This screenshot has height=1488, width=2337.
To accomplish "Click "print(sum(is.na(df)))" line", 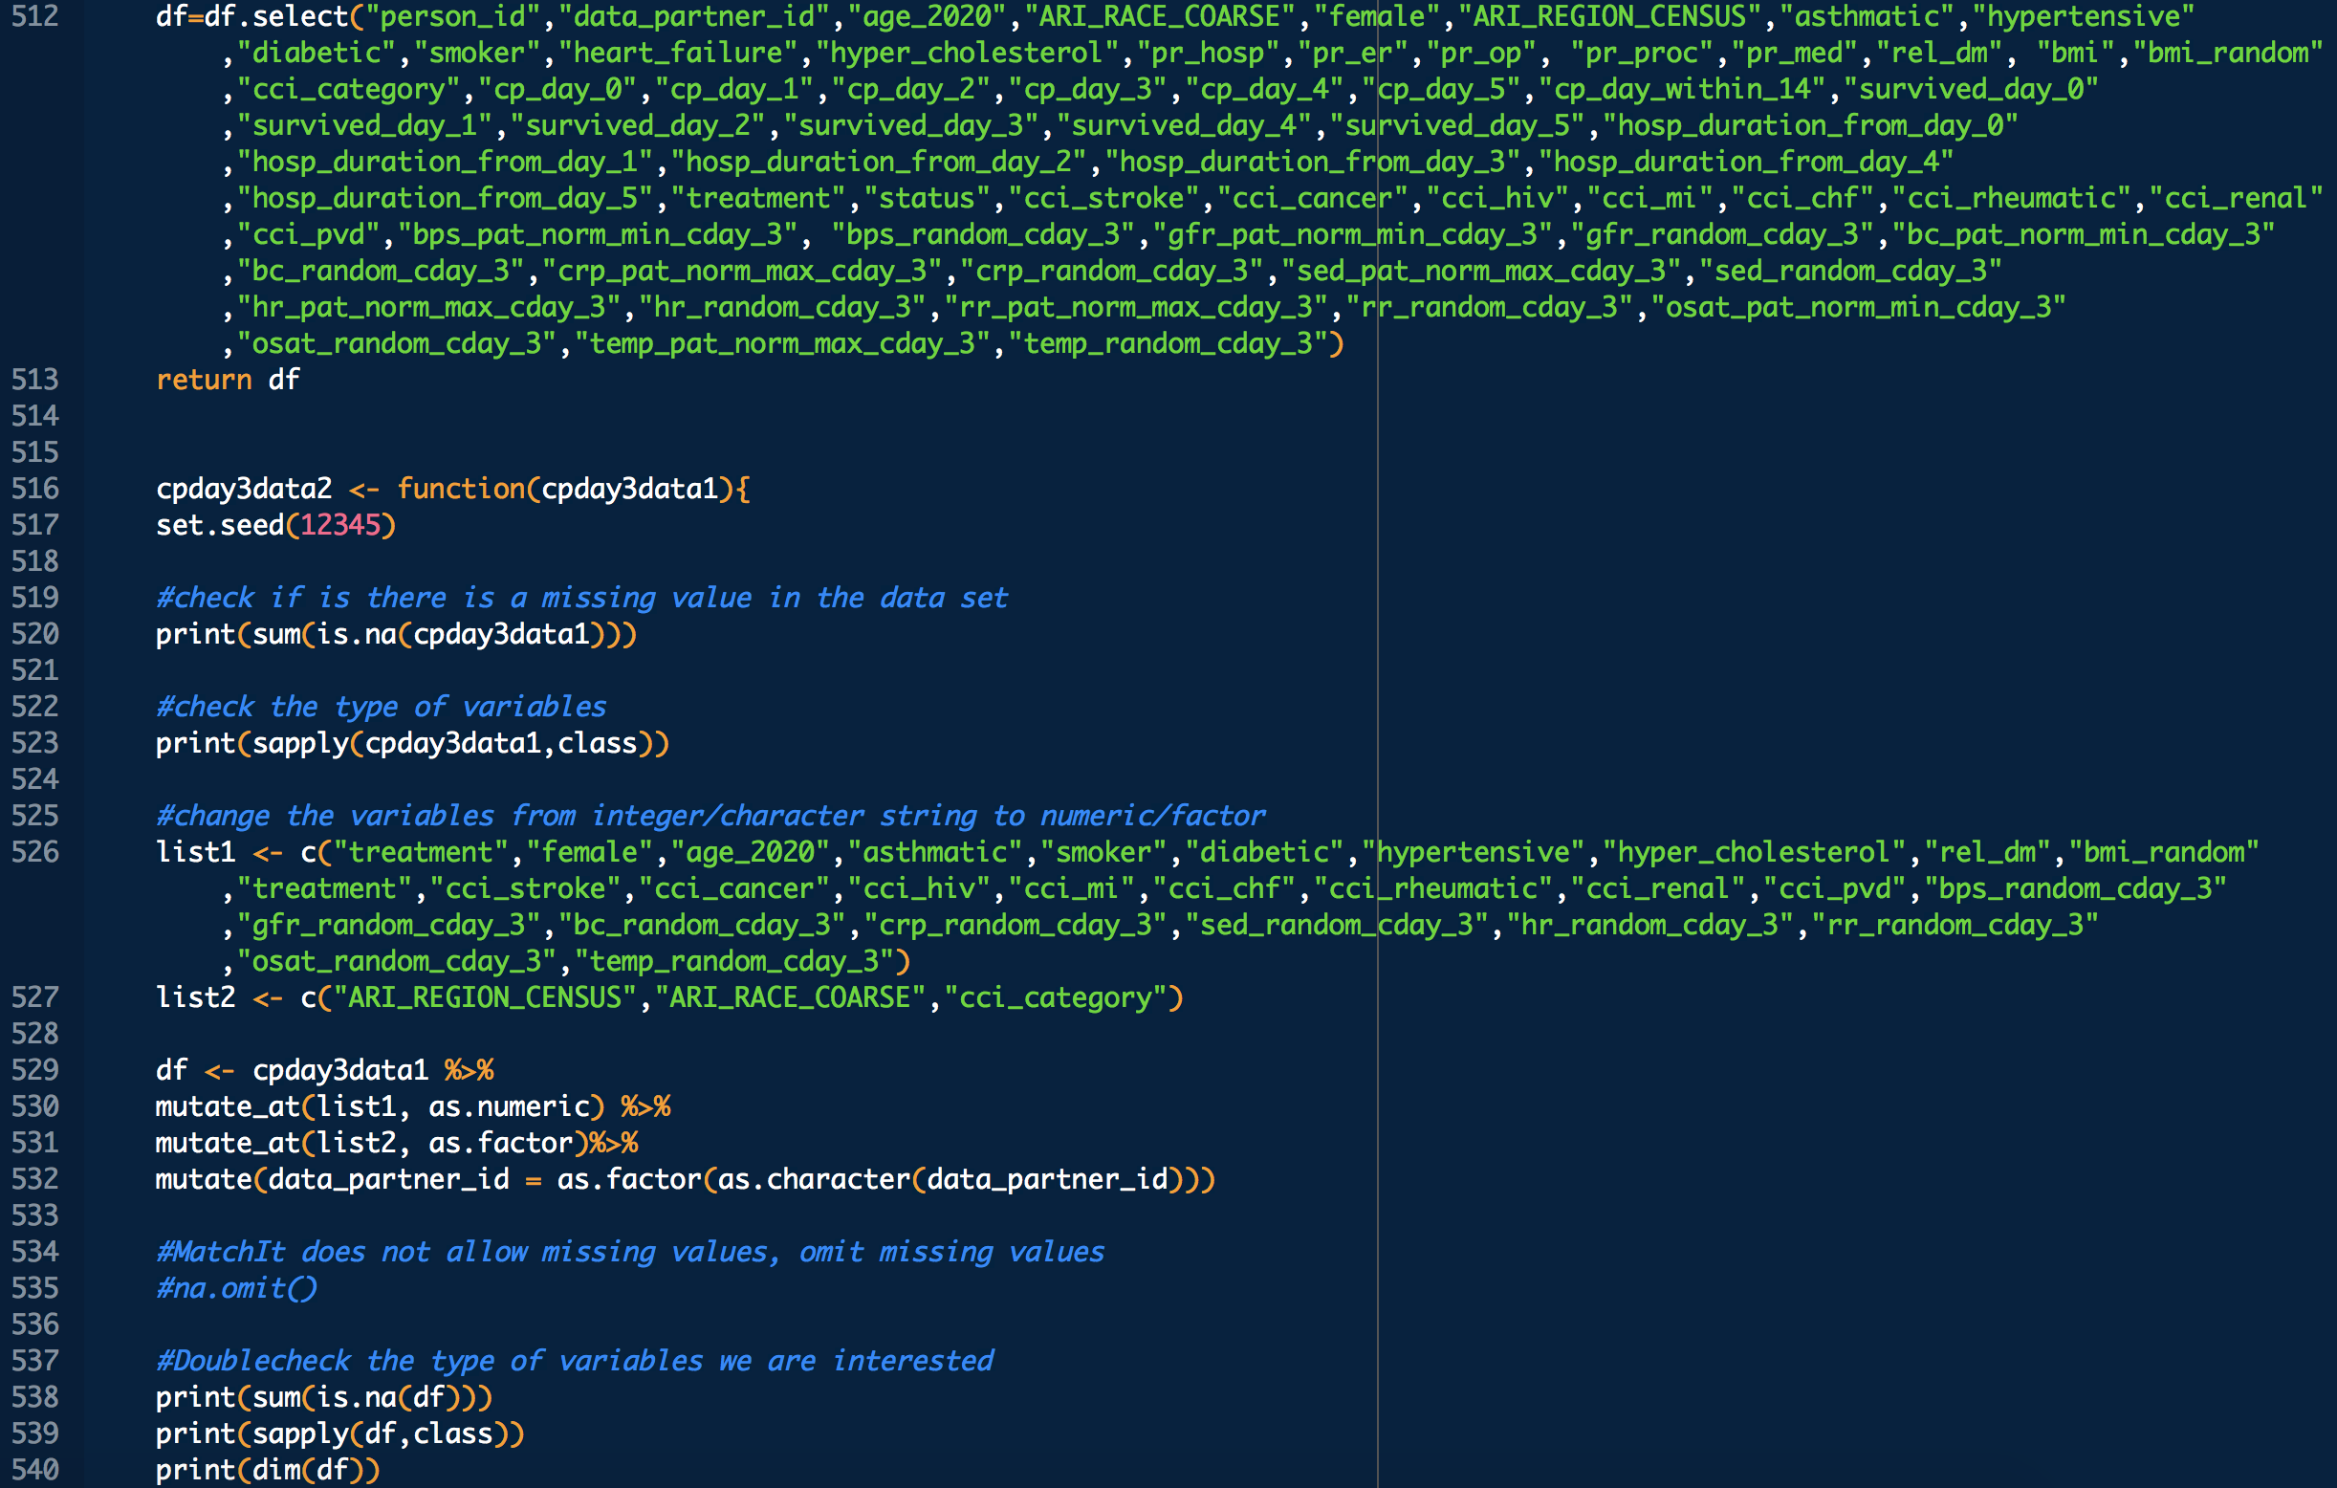I will click(x=324, y=1398).
